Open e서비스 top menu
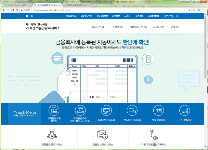208x150 pixels. point(128,16)
